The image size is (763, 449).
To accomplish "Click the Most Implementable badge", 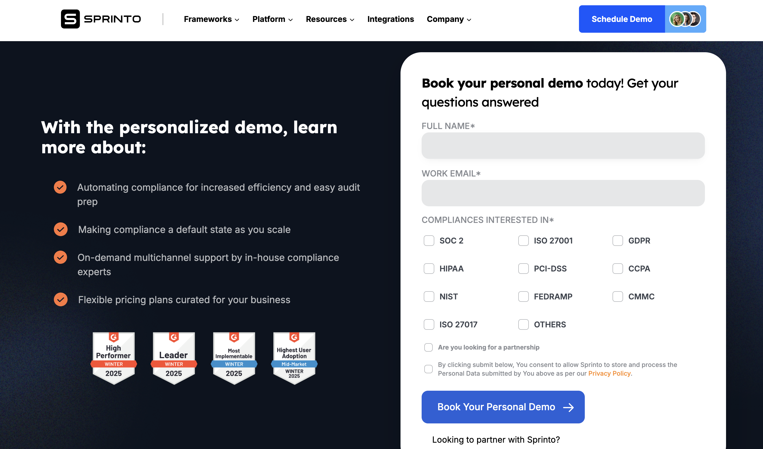I will pyautogui.click(x=234, y=358).
